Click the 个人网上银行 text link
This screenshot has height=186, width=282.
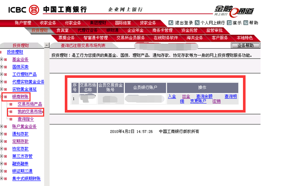(213, 23)
